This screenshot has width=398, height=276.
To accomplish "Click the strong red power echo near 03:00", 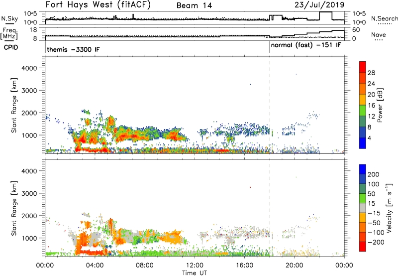I will (x=83, y=139).
